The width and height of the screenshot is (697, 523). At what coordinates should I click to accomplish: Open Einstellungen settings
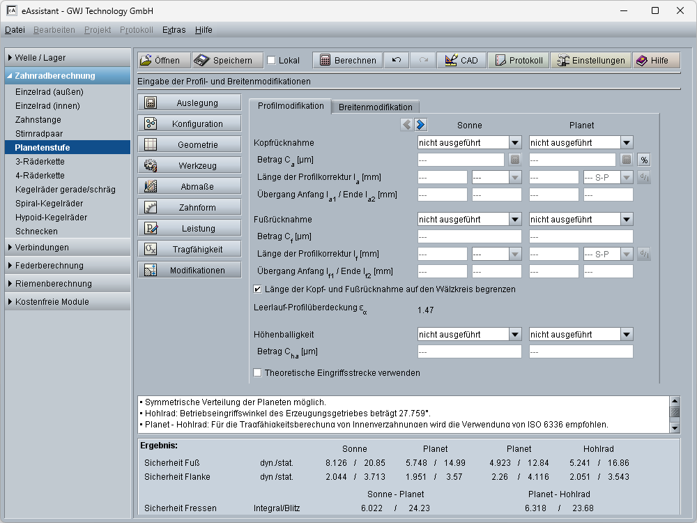590,61
